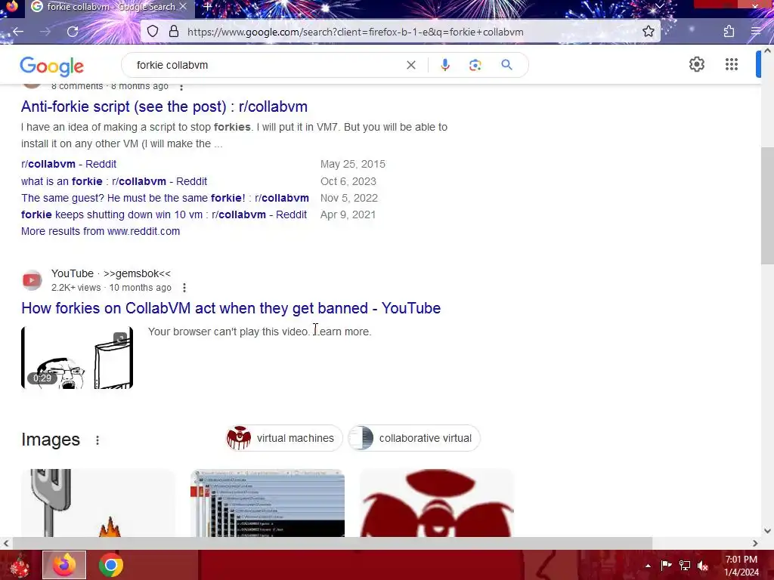
Task: Open the shield tracking protection icon
Action: tap(153, 32)
